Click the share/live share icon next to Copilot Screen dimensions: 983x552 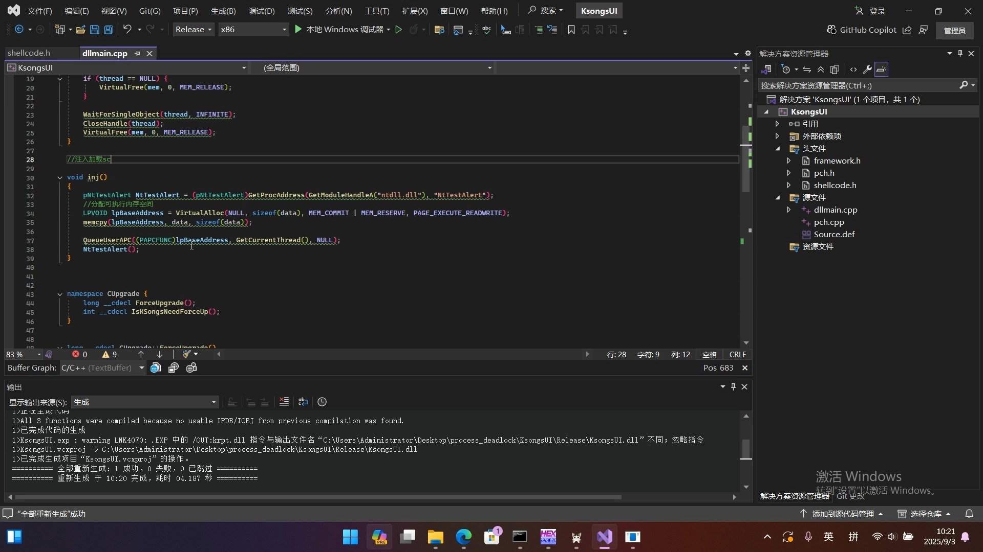[x=907, y=30]
